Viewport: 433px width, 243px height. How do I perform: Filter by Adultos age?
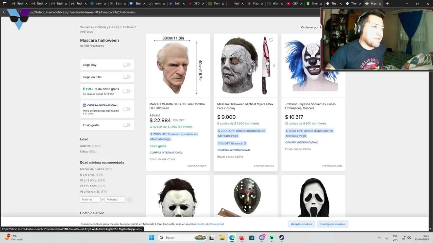85,146
